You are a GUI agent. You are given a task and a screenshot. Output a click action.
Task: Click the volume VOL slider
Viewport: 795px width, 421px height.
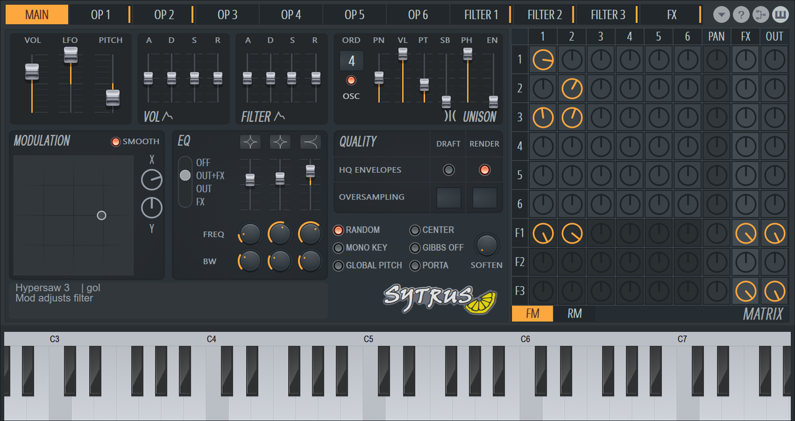[33, 72]
